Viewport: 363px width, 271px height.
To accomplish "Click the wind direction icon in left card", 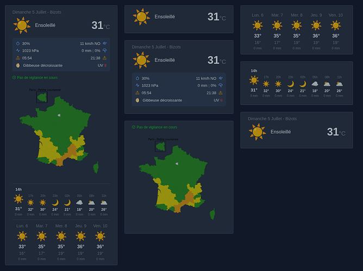I will tap(105, 43).
